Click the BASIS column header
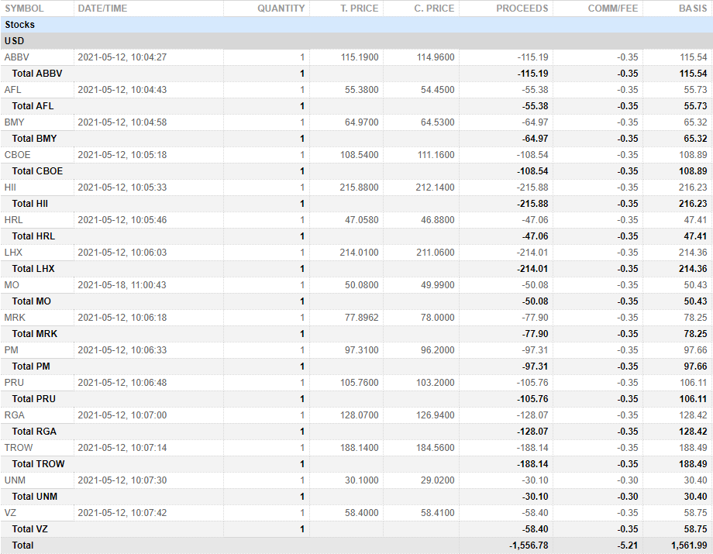This screenshot has width=713, height=554. click(x=693, y=9)
